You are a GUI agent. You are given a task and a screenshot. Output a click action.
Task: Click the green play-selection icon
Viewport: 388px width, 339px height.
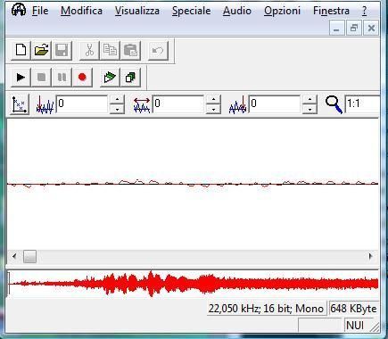pyautogui.click(x=110, y=78)
